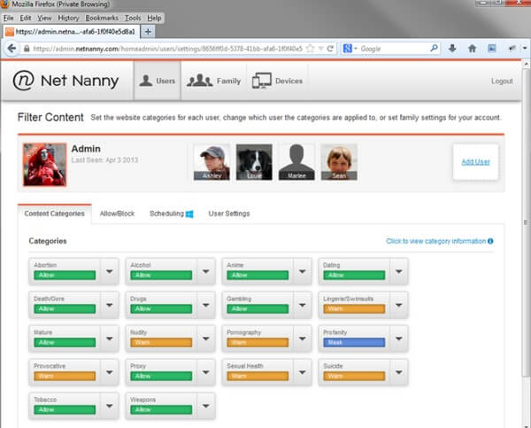The width and height of the screenshot is (531, 428).
Task: Open the Weapons category dropdown arrow
Action: coord(206,406)
